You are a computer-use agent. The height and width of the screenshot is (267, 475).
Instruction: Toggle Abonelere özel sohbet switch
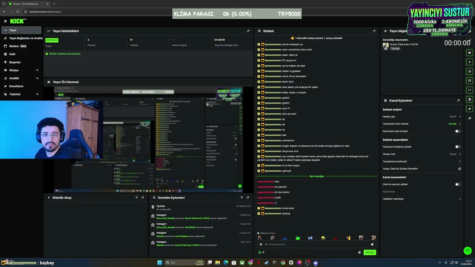(x=458, y=131)
